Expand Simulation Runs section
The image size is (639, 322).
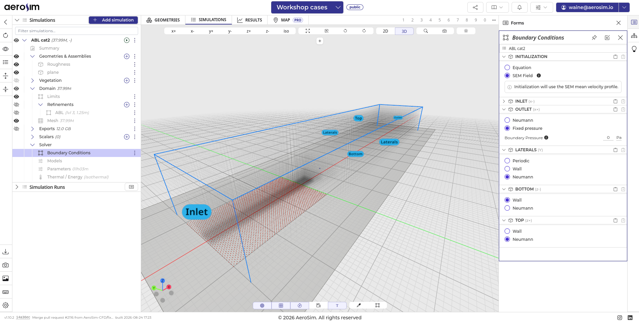(x=17, y=187)
